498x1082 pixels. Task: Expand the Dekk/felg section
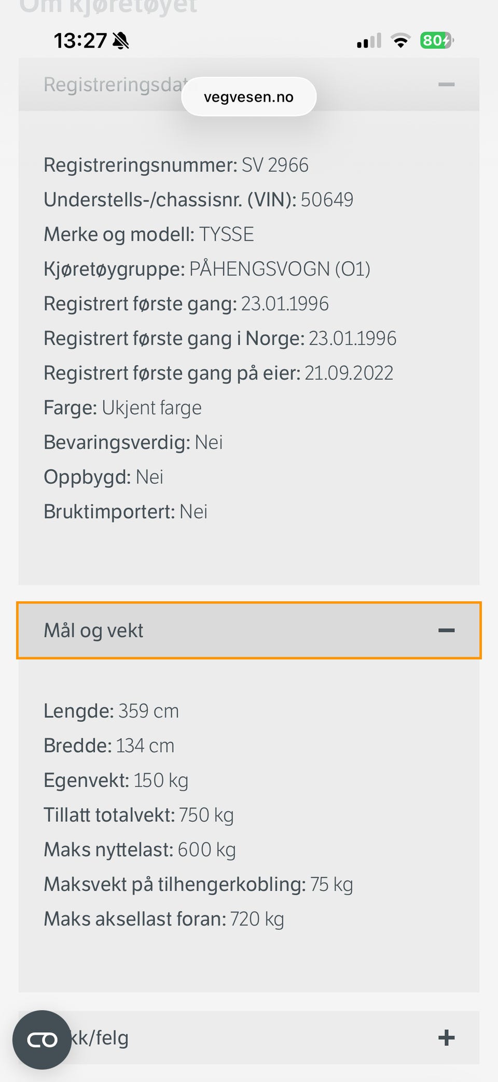point(259,1038)
